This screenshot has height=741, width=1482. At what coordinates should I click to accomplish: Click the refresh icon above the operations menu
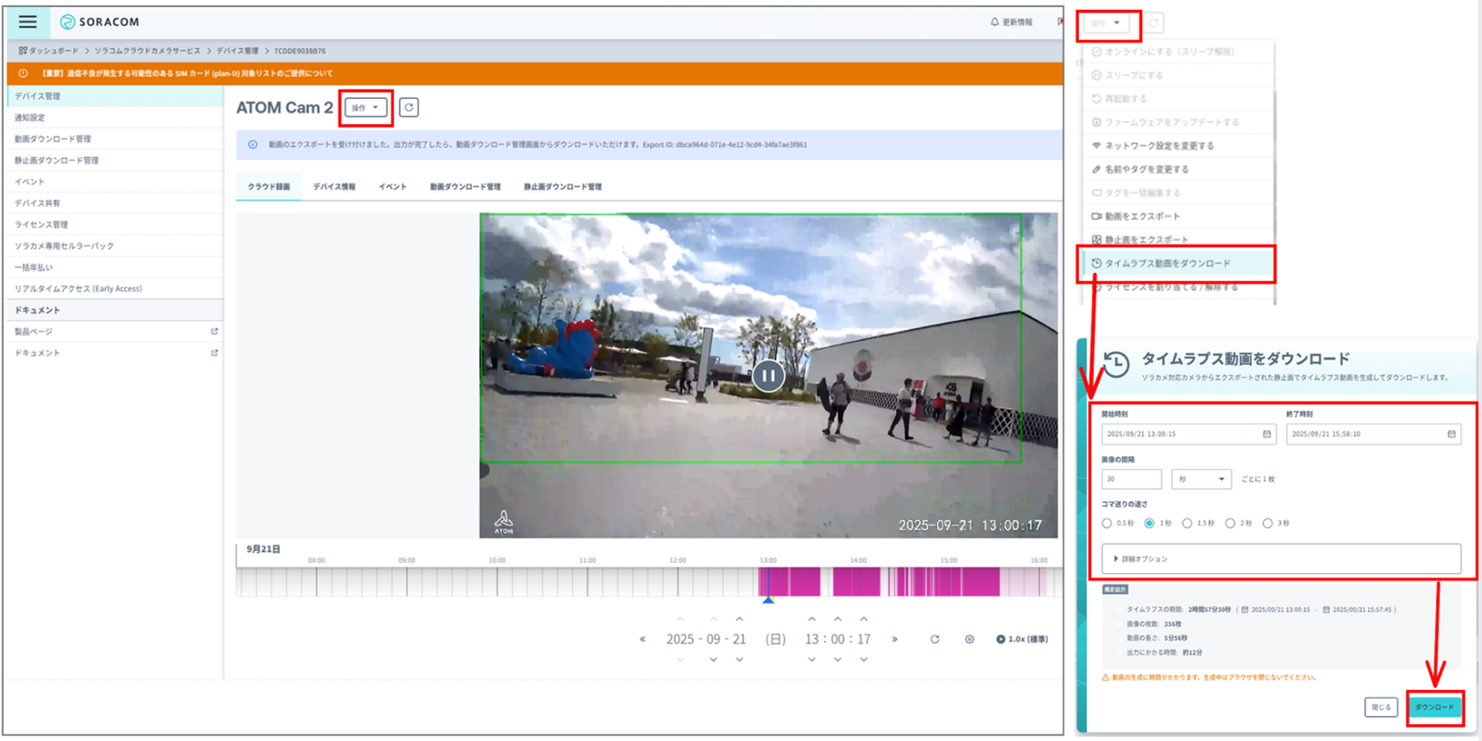[1154, 23]
